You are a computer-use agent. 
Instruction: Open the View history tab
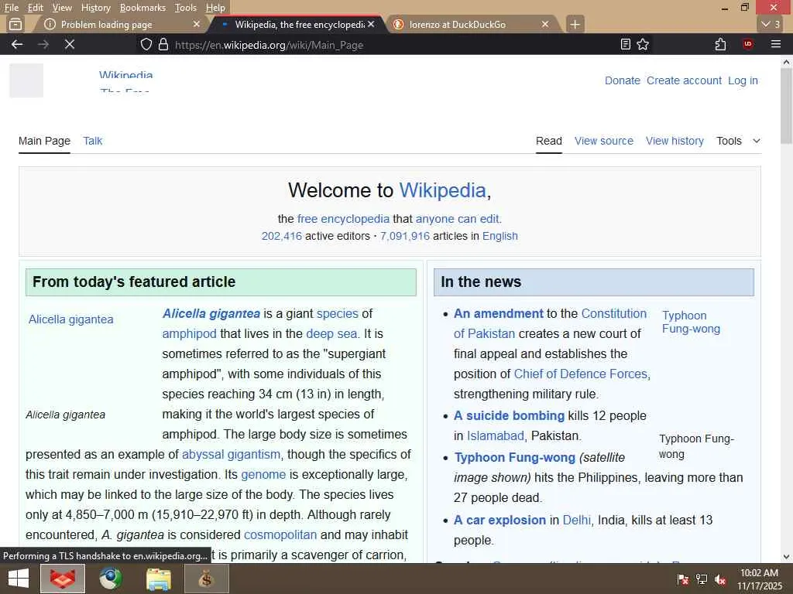[x=675, y=141]
